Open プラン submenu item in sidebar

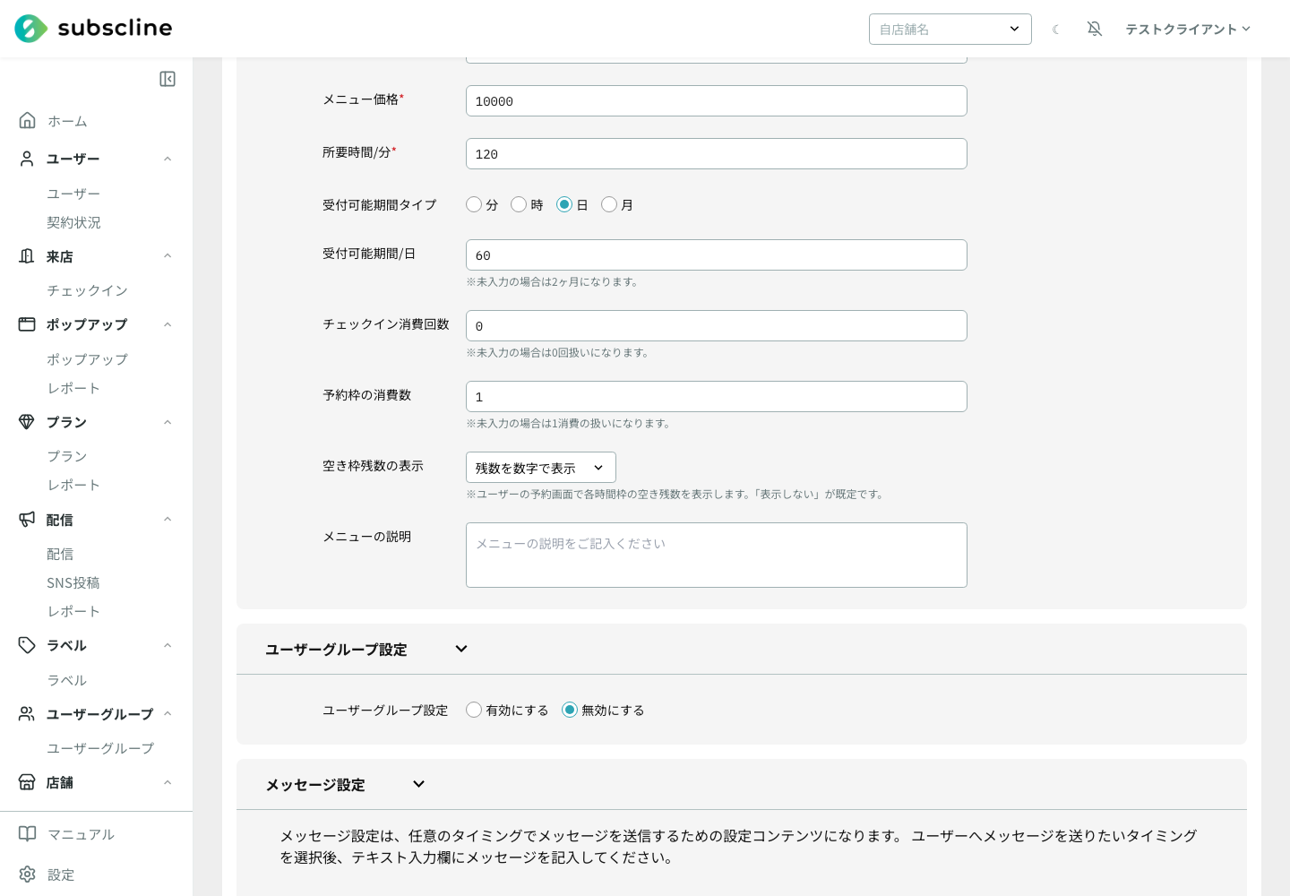[x=67, y=456]
